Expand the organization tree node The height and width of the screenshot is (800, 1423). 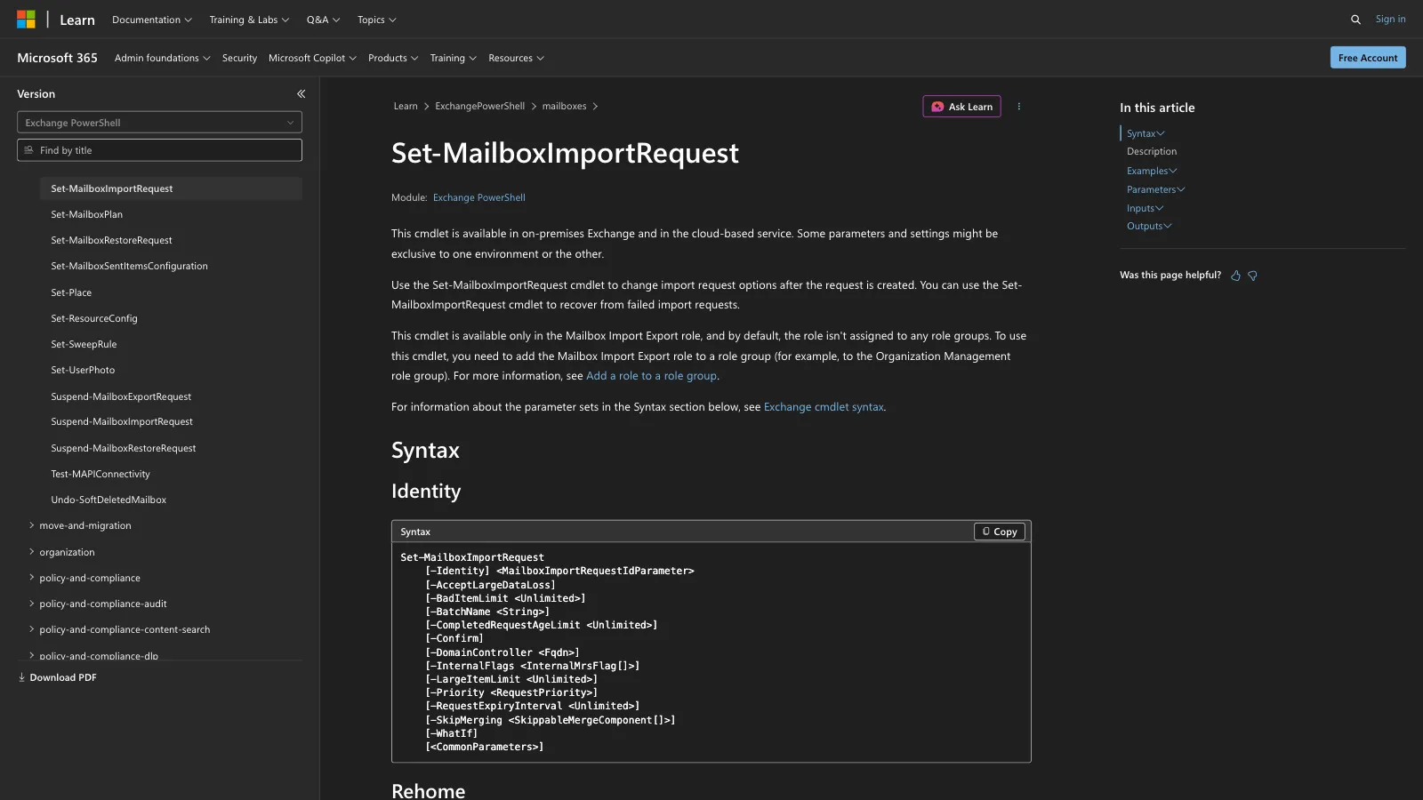pyautogui.click(x=31, y=552)
